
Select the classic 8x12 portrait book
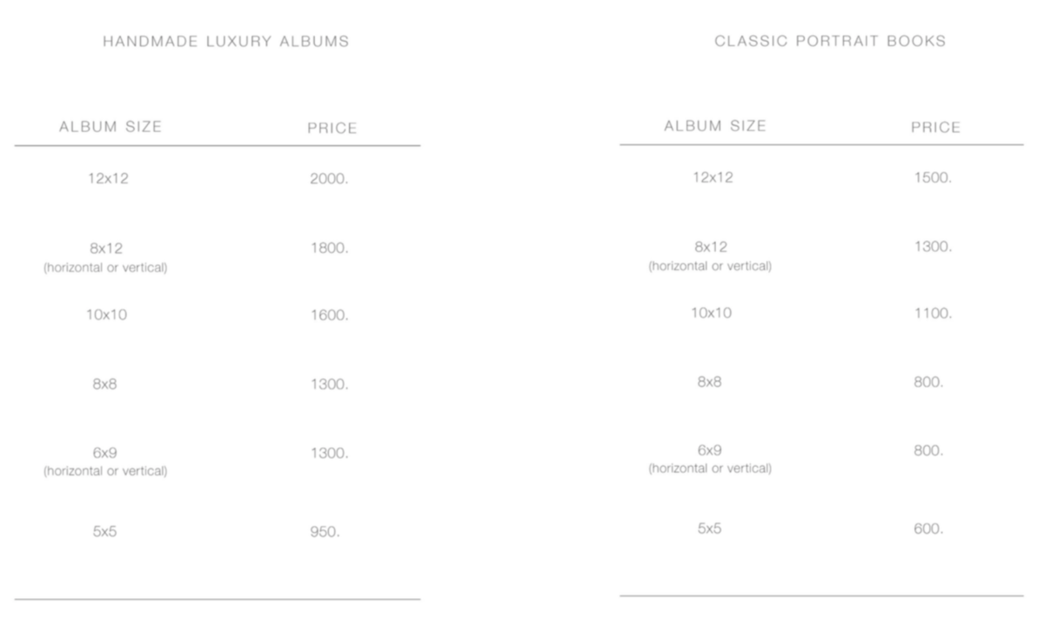710,247
